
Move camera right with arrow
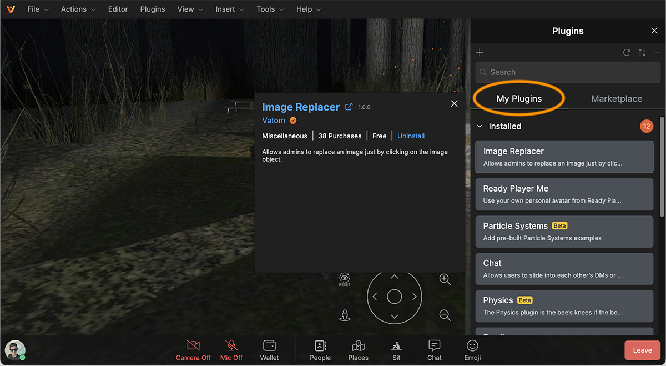point(415,297)
